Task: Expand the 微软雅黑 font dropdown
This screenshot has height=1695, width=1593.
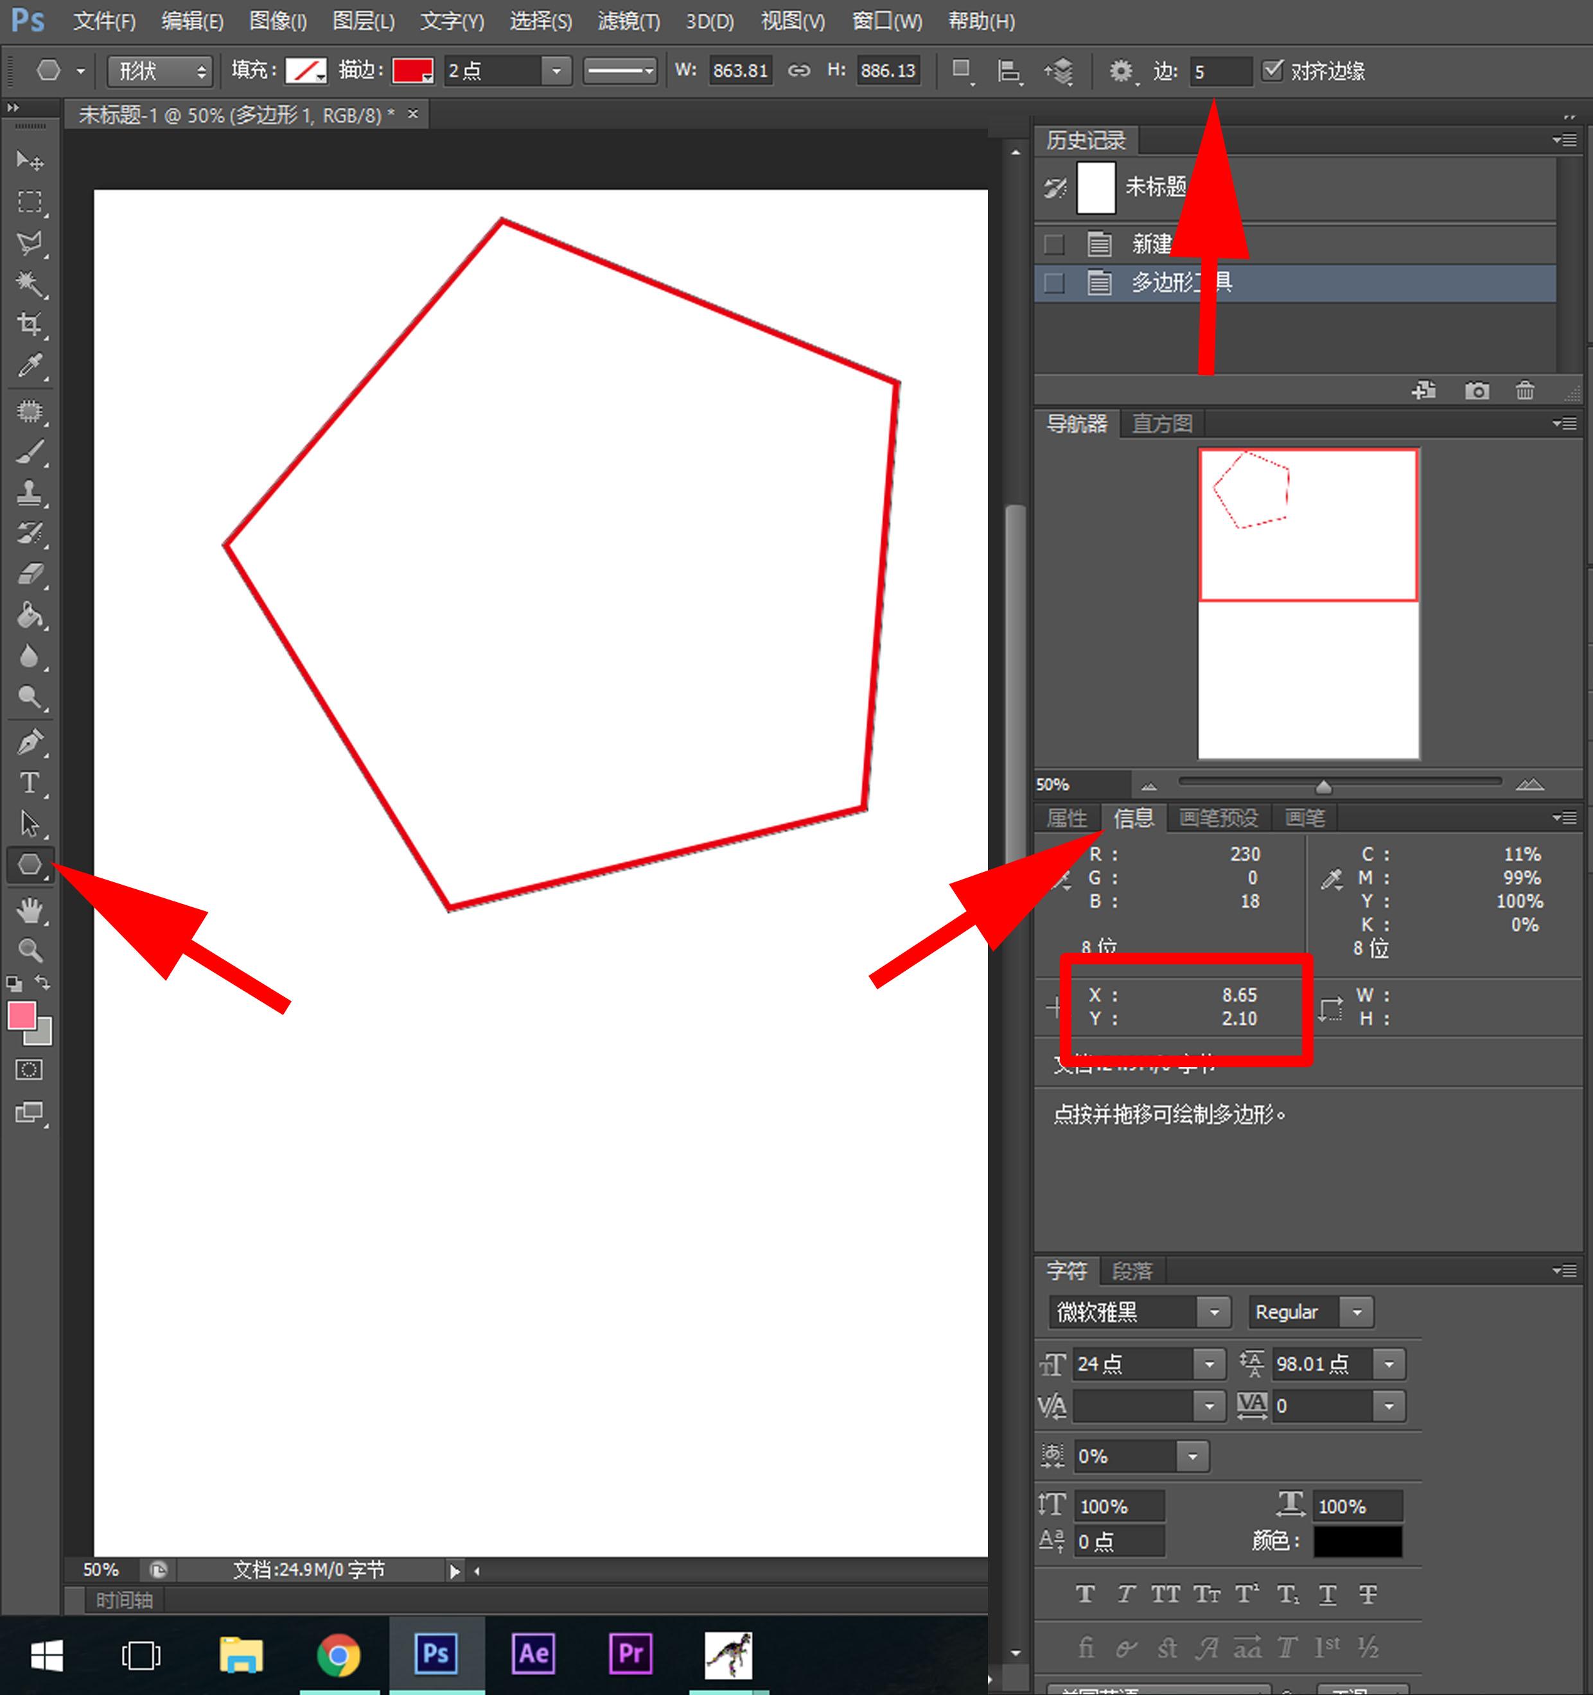Action: 1213,1312
